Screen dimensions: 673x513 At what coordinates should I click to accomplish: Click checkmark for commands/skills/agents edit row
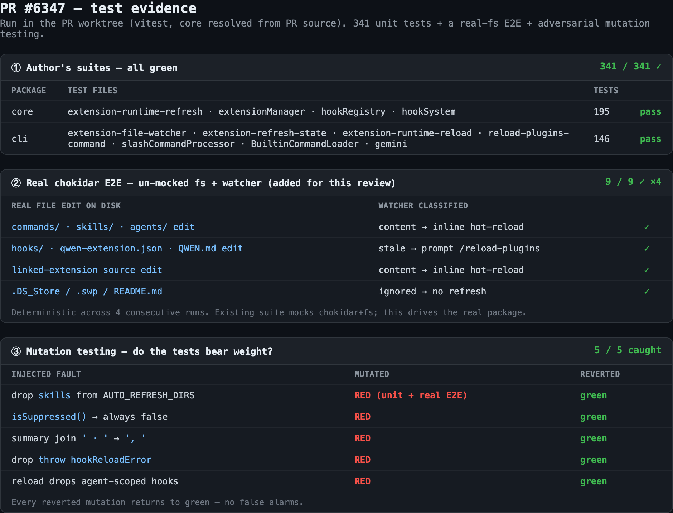tap(647, 227)
